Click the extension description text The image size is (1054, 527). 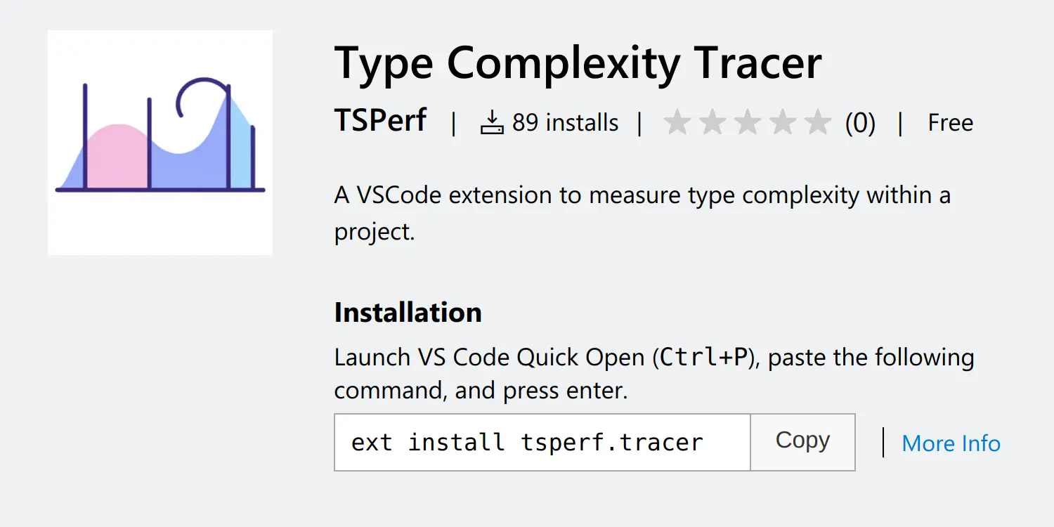coord(642,195)
